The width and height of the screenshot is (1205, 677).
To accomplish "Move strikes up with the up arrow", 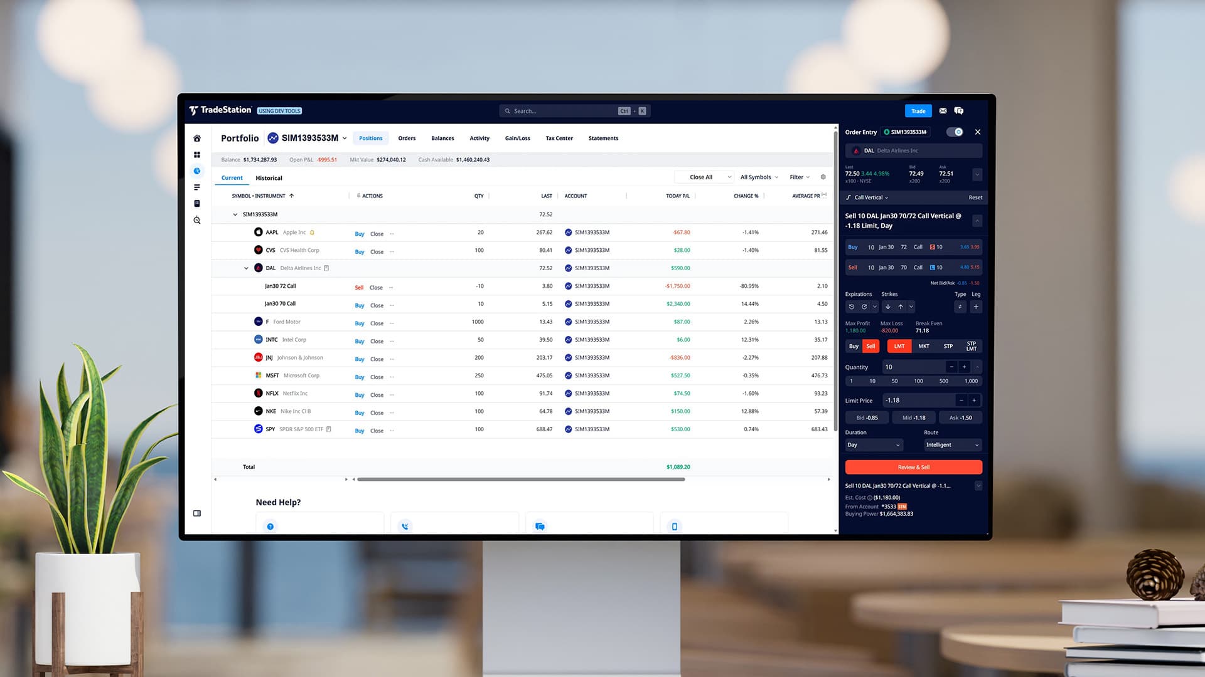I will tap(901, 307).
